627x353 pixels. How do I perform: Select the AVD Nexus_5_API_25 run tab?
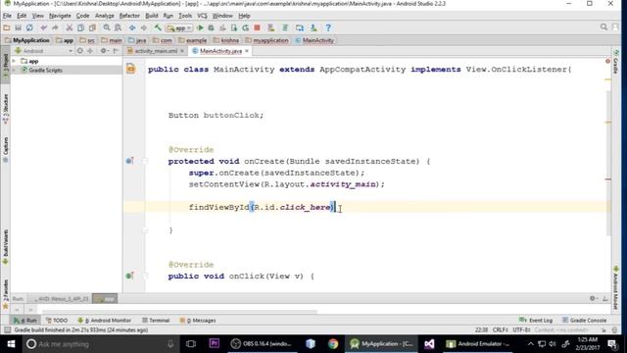61,299
